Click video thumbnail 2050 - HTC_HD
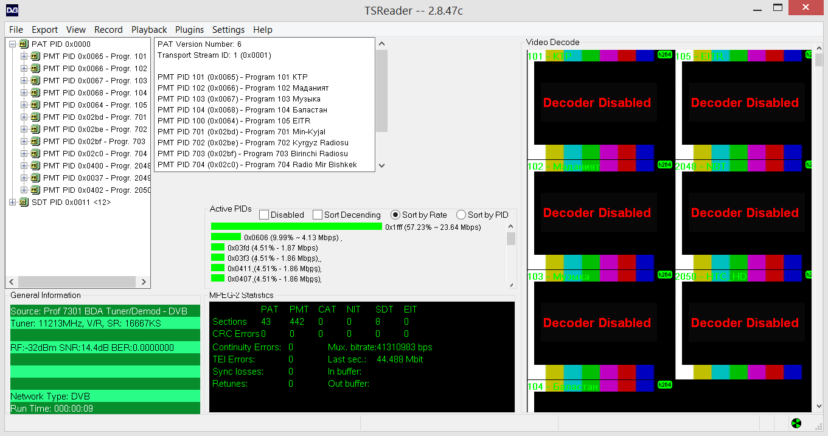Image resolution: width=828 pixels, height=436 pixels. [743, 325]
